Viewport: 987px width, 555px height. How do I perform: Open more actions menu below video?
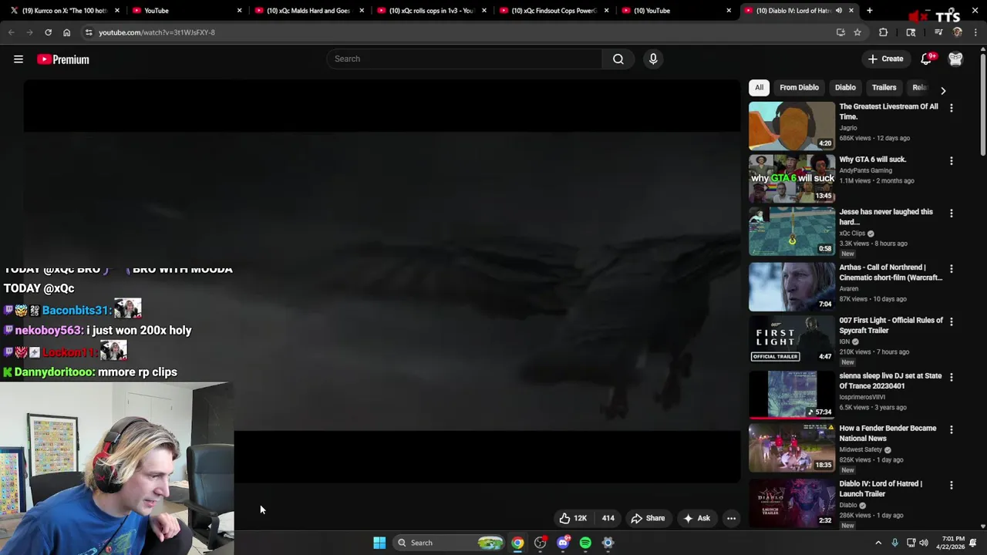731,518
